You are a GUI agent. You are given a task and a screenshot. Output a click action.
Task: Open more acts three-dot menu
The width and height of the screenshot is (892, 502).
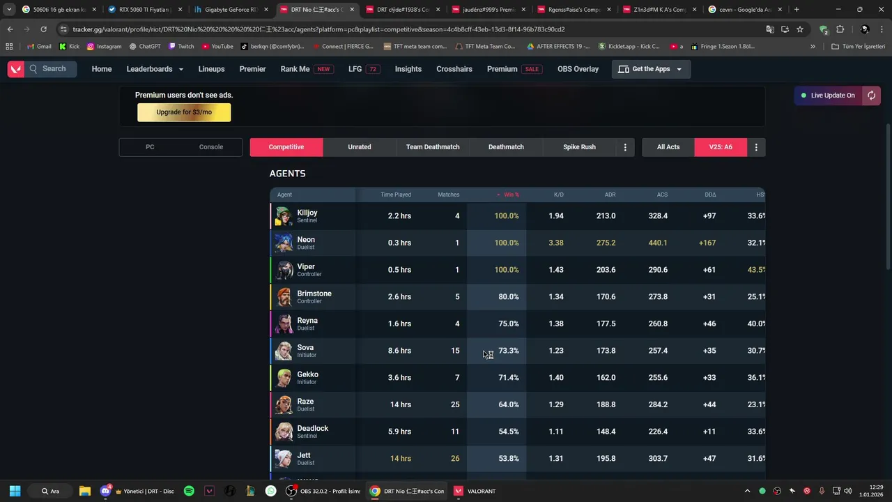click(x=756, y=147)
